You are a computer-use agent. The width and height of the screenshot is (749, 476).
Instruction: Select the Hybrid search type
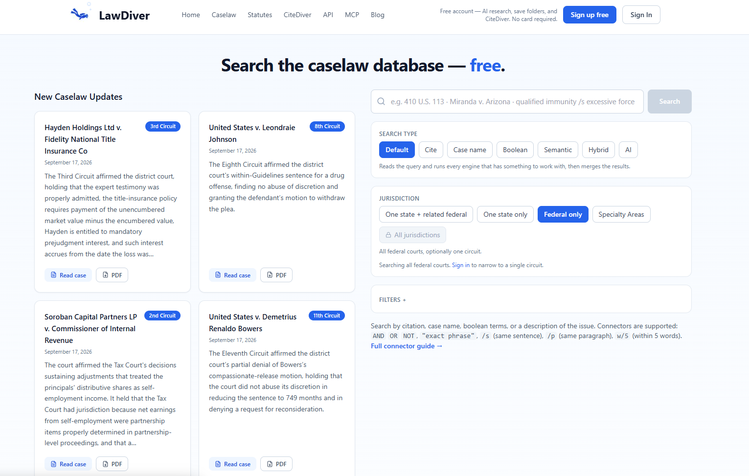[598, 150]
